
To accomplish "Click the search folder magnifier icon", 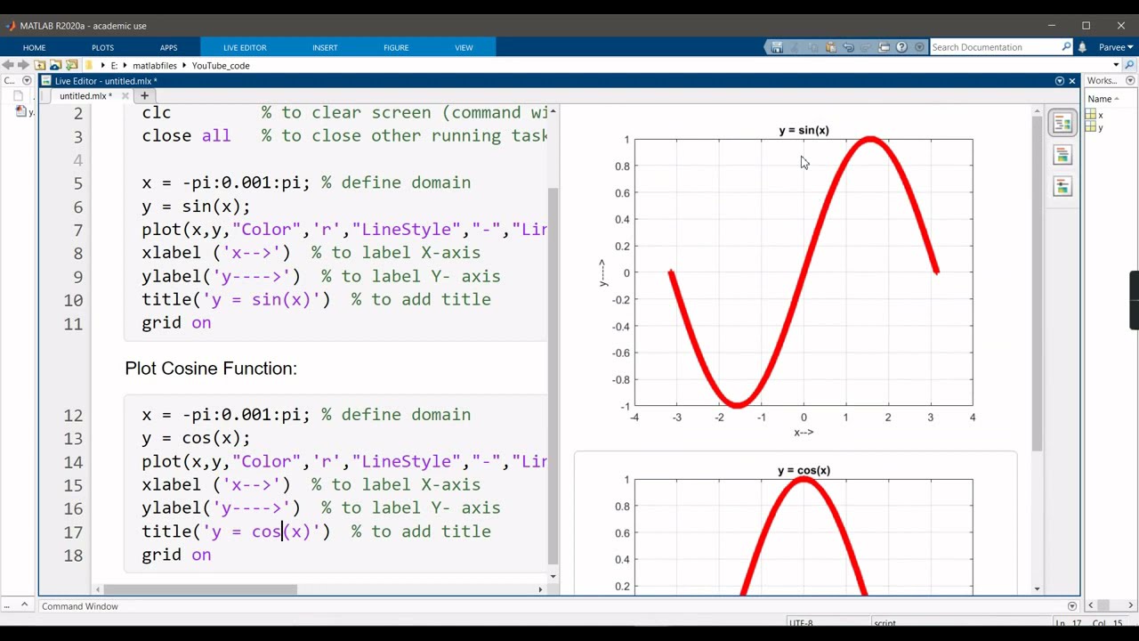I will point(1130,65).
